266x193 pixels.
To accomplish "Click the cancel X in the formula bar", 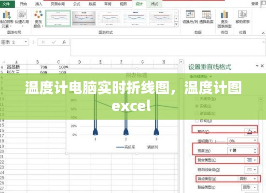I will click(x=43, y=42).
